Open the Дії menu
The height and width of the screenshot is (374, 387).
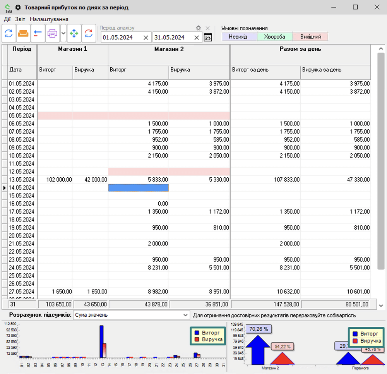pos(7,19)
